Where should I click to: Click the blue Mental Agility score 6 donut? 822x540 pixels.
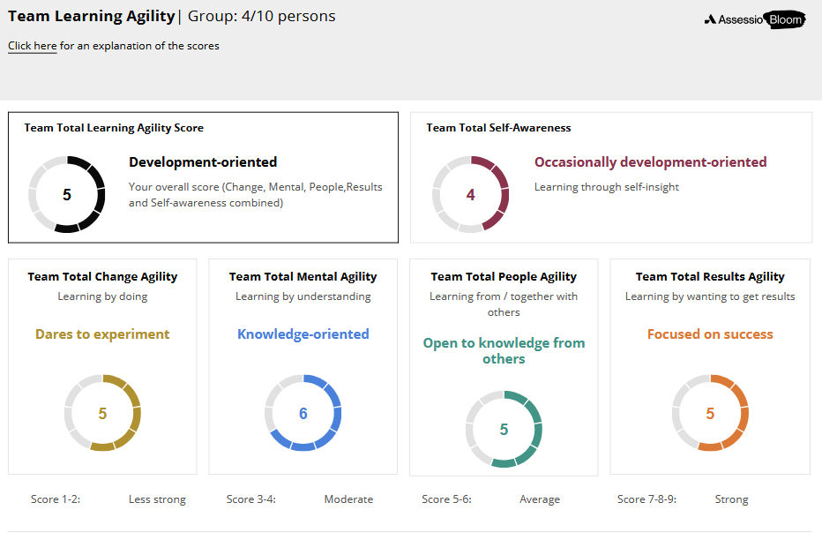pyautogui.click(x=303, y=413)
